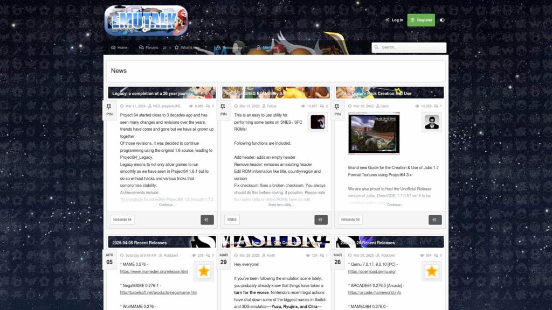Image resolution: width=552 pixels, height=310 pixels.
Task: Click the green Register button
Action: point(421,20)
